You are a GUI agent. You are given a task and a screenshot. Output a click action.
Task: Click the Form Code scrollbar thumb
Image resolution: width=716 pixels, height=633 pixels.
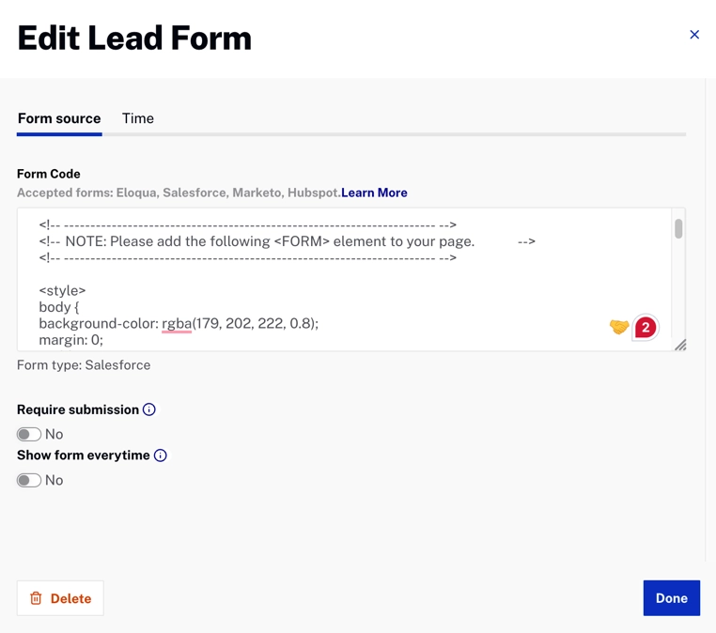[678, 228]
